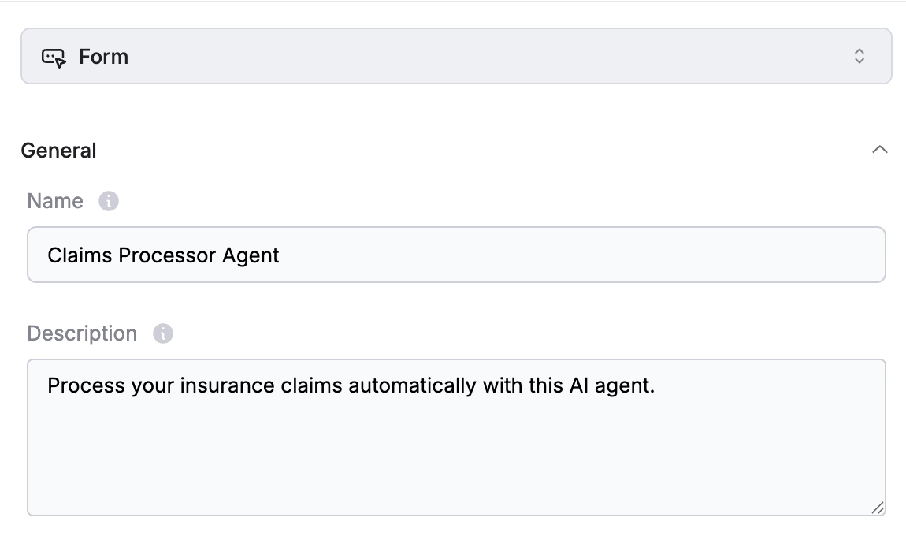
Task: Click the up-down arrows on the Form selector
Action: pos(860,56)
